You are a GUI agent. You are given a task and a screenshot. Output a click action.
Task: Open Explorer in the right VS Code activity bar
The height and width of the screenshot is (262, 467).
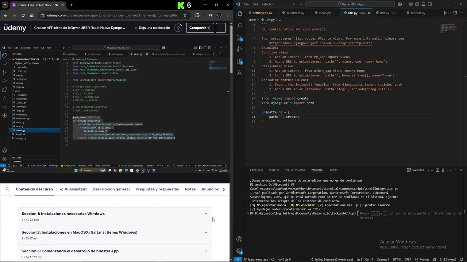tap(239, 14)
